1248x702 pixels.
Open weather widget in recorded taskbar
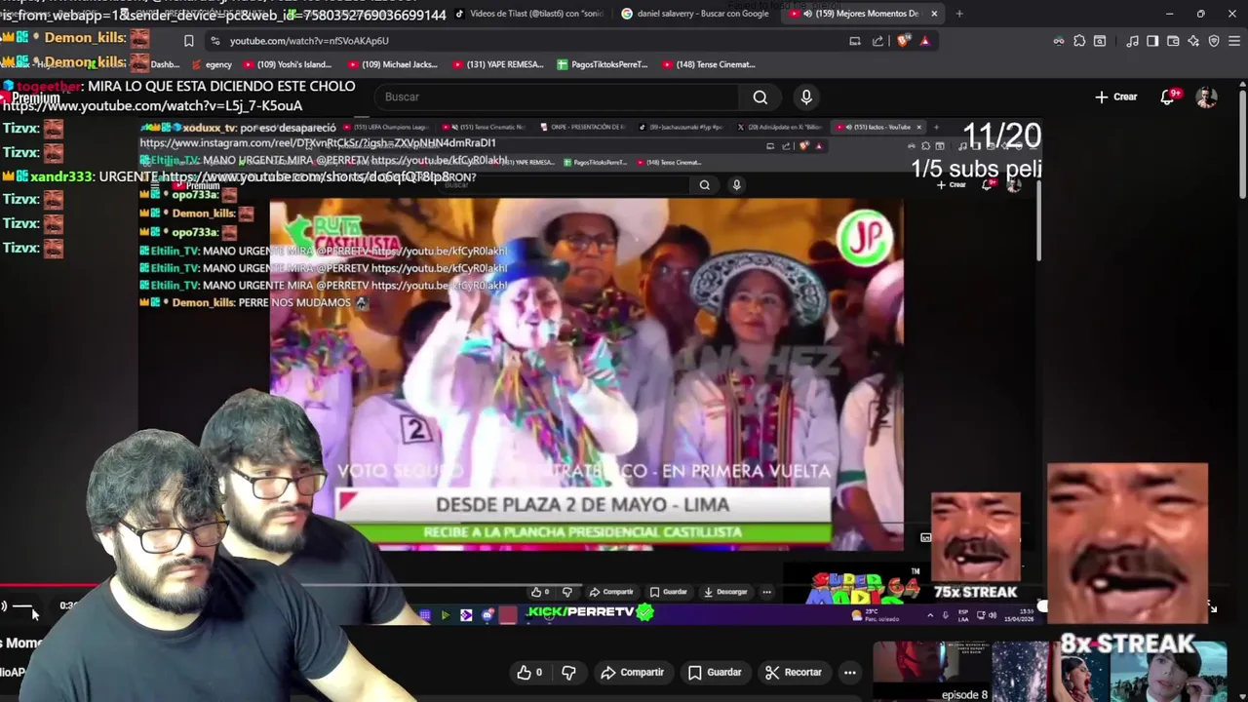tap(876, 615)
